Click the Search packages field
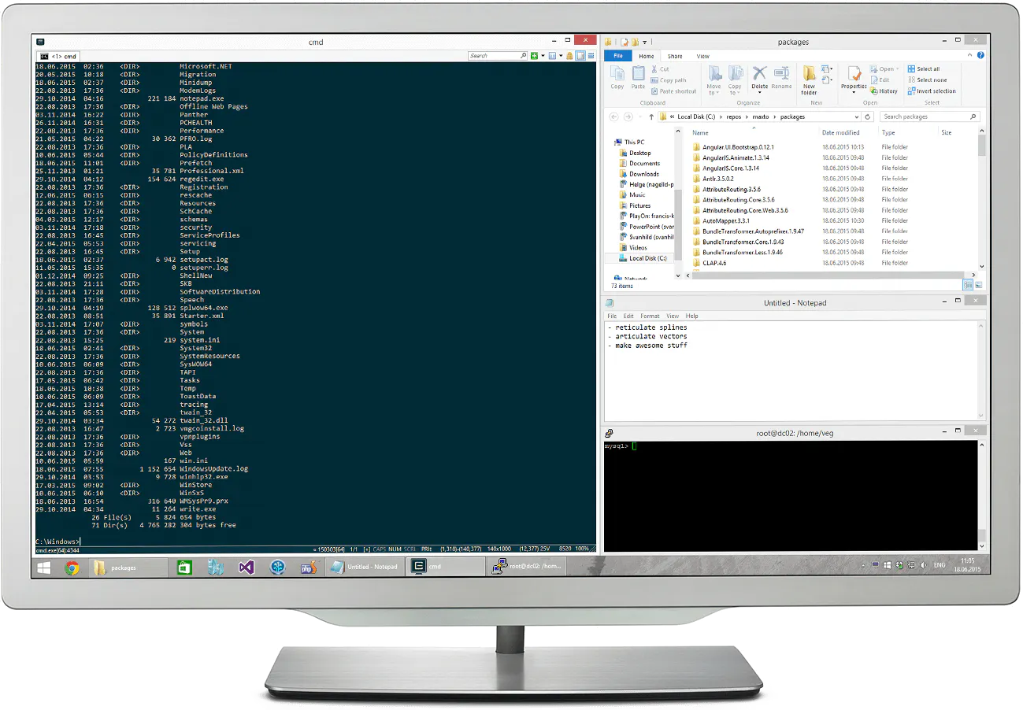This screenshot has width=1023, height=710. (x=930, y=116)
